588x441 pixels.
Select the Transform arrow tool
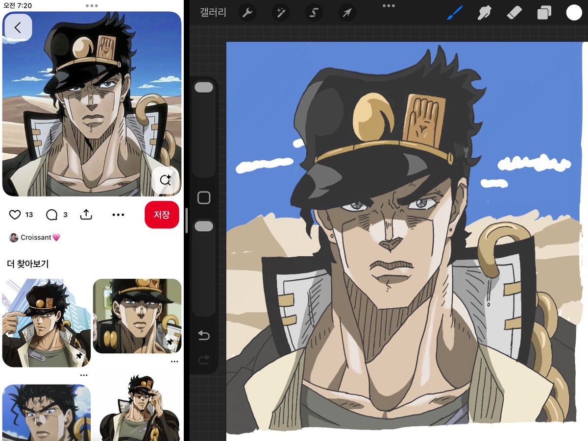pyautogui.click(x=347, y=13)
